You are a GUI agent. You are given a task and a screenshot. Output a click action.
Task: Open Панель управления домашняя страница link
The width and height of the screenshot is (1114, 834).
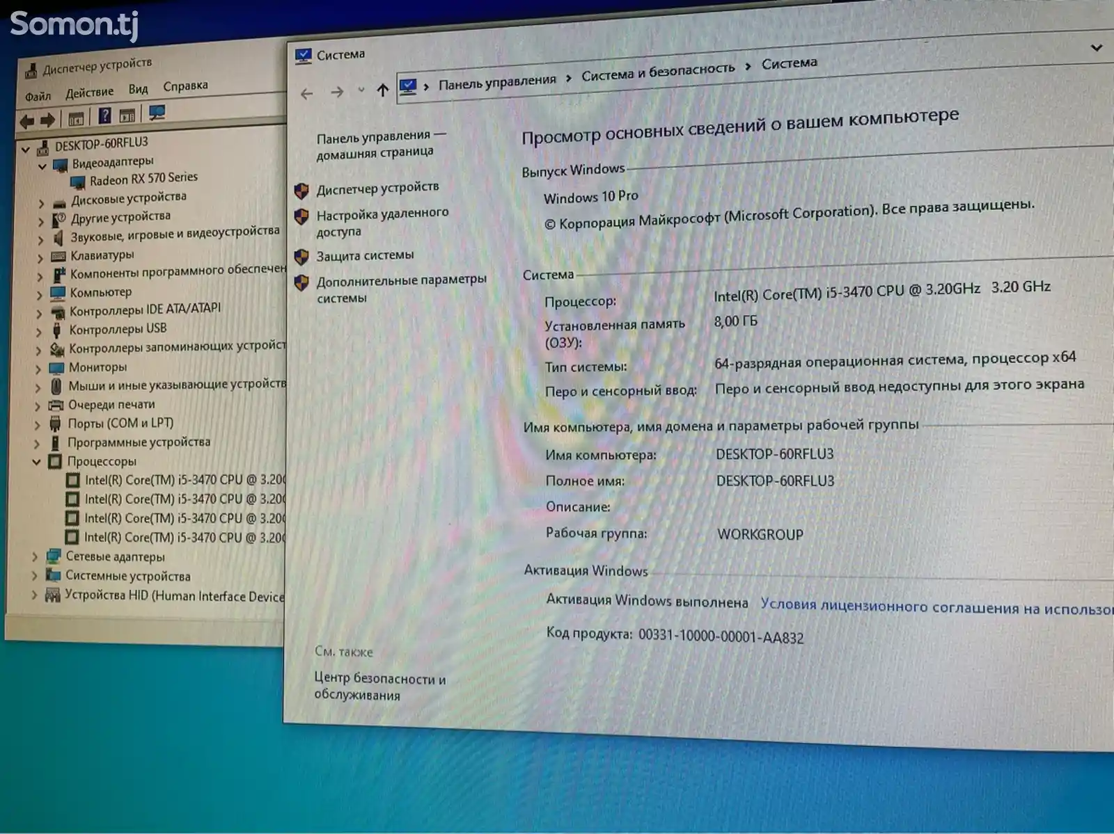pos(382,144)
